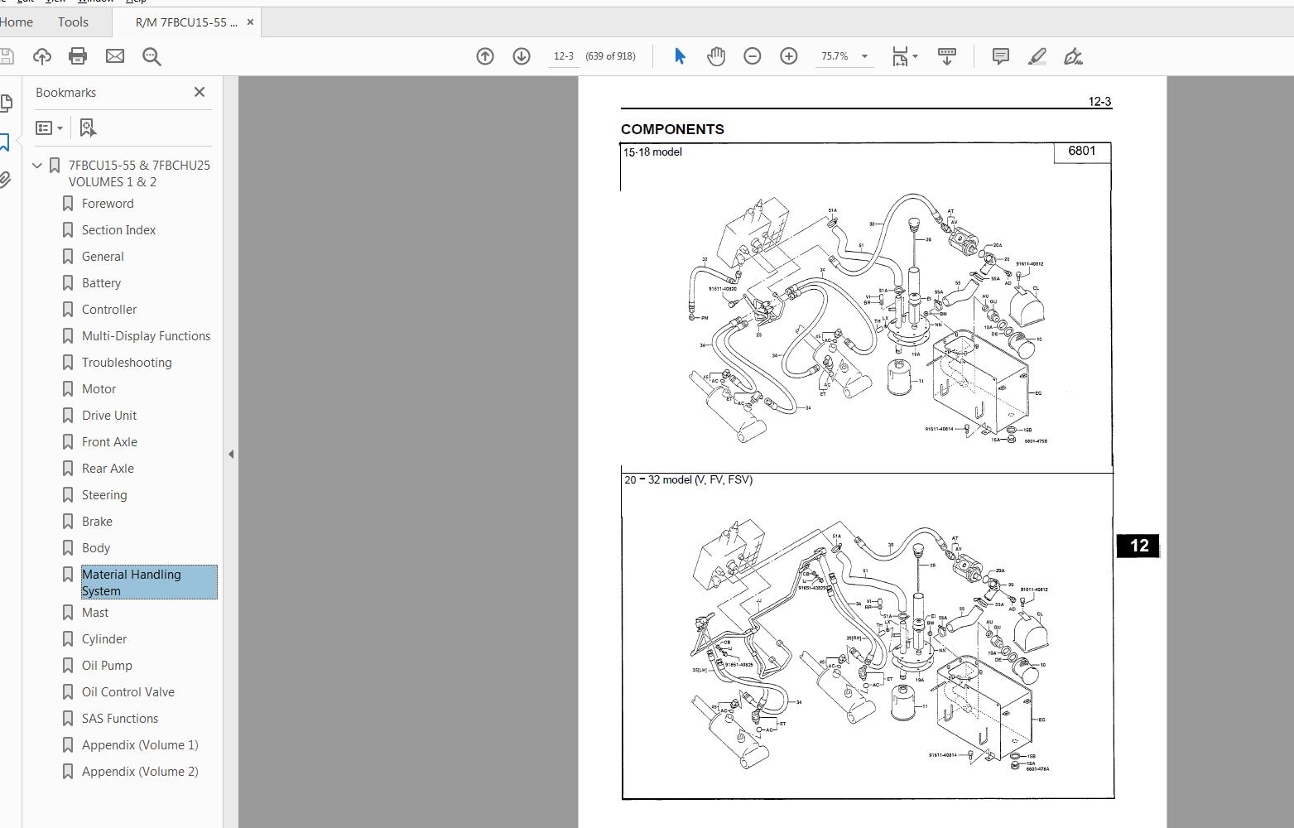Email the document using the envelope icon
Viewport: 1294px width, 828px height.
[x=114, y=56]
